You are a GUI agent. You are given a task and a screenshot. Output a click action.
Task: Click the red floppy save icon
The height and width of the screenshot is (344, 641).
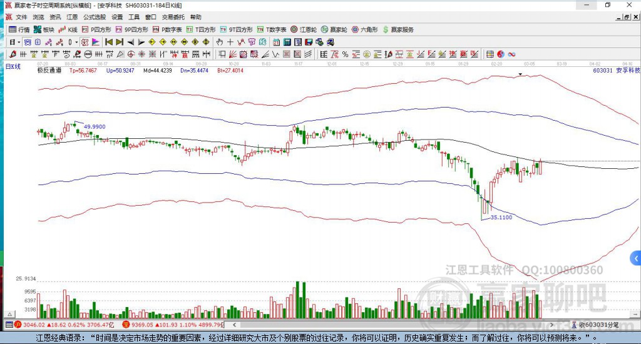(309, 42)
